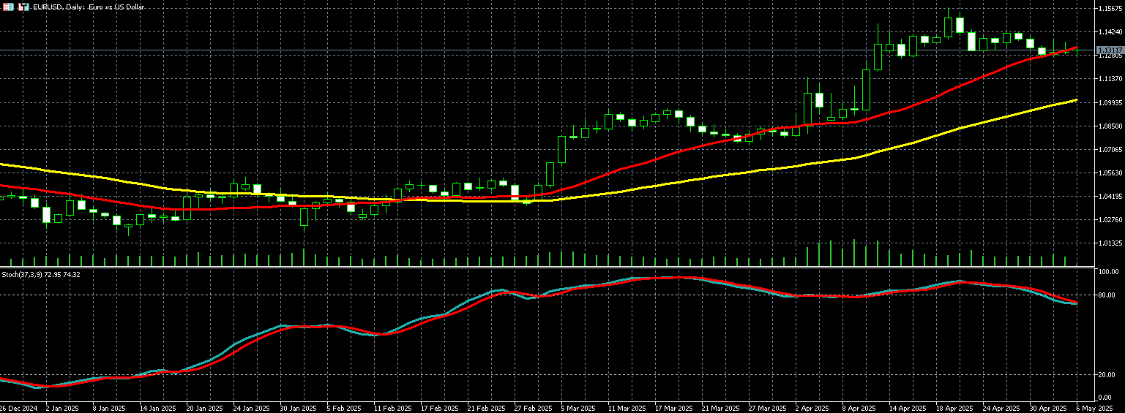The height and width of the screenshot is (413, 1125).
Task: Click the 80.00 stochastic level label
Action: point(1107,295)
